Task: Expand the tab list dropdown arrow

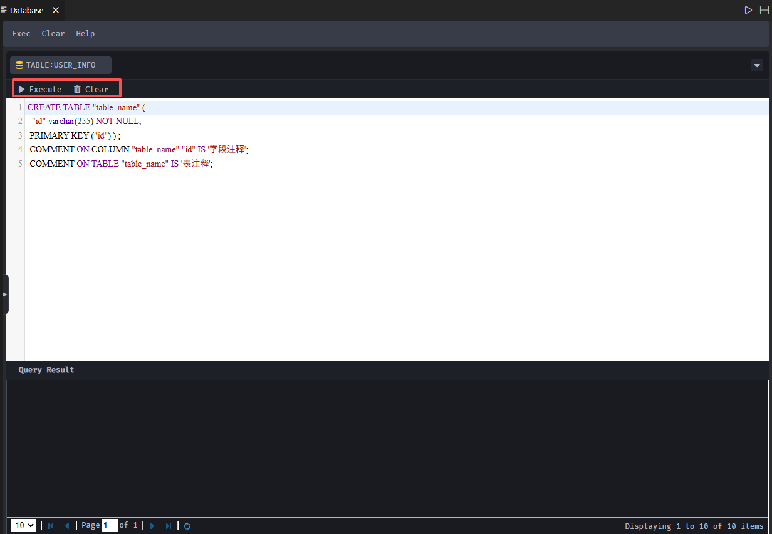Action: [757, 65]
